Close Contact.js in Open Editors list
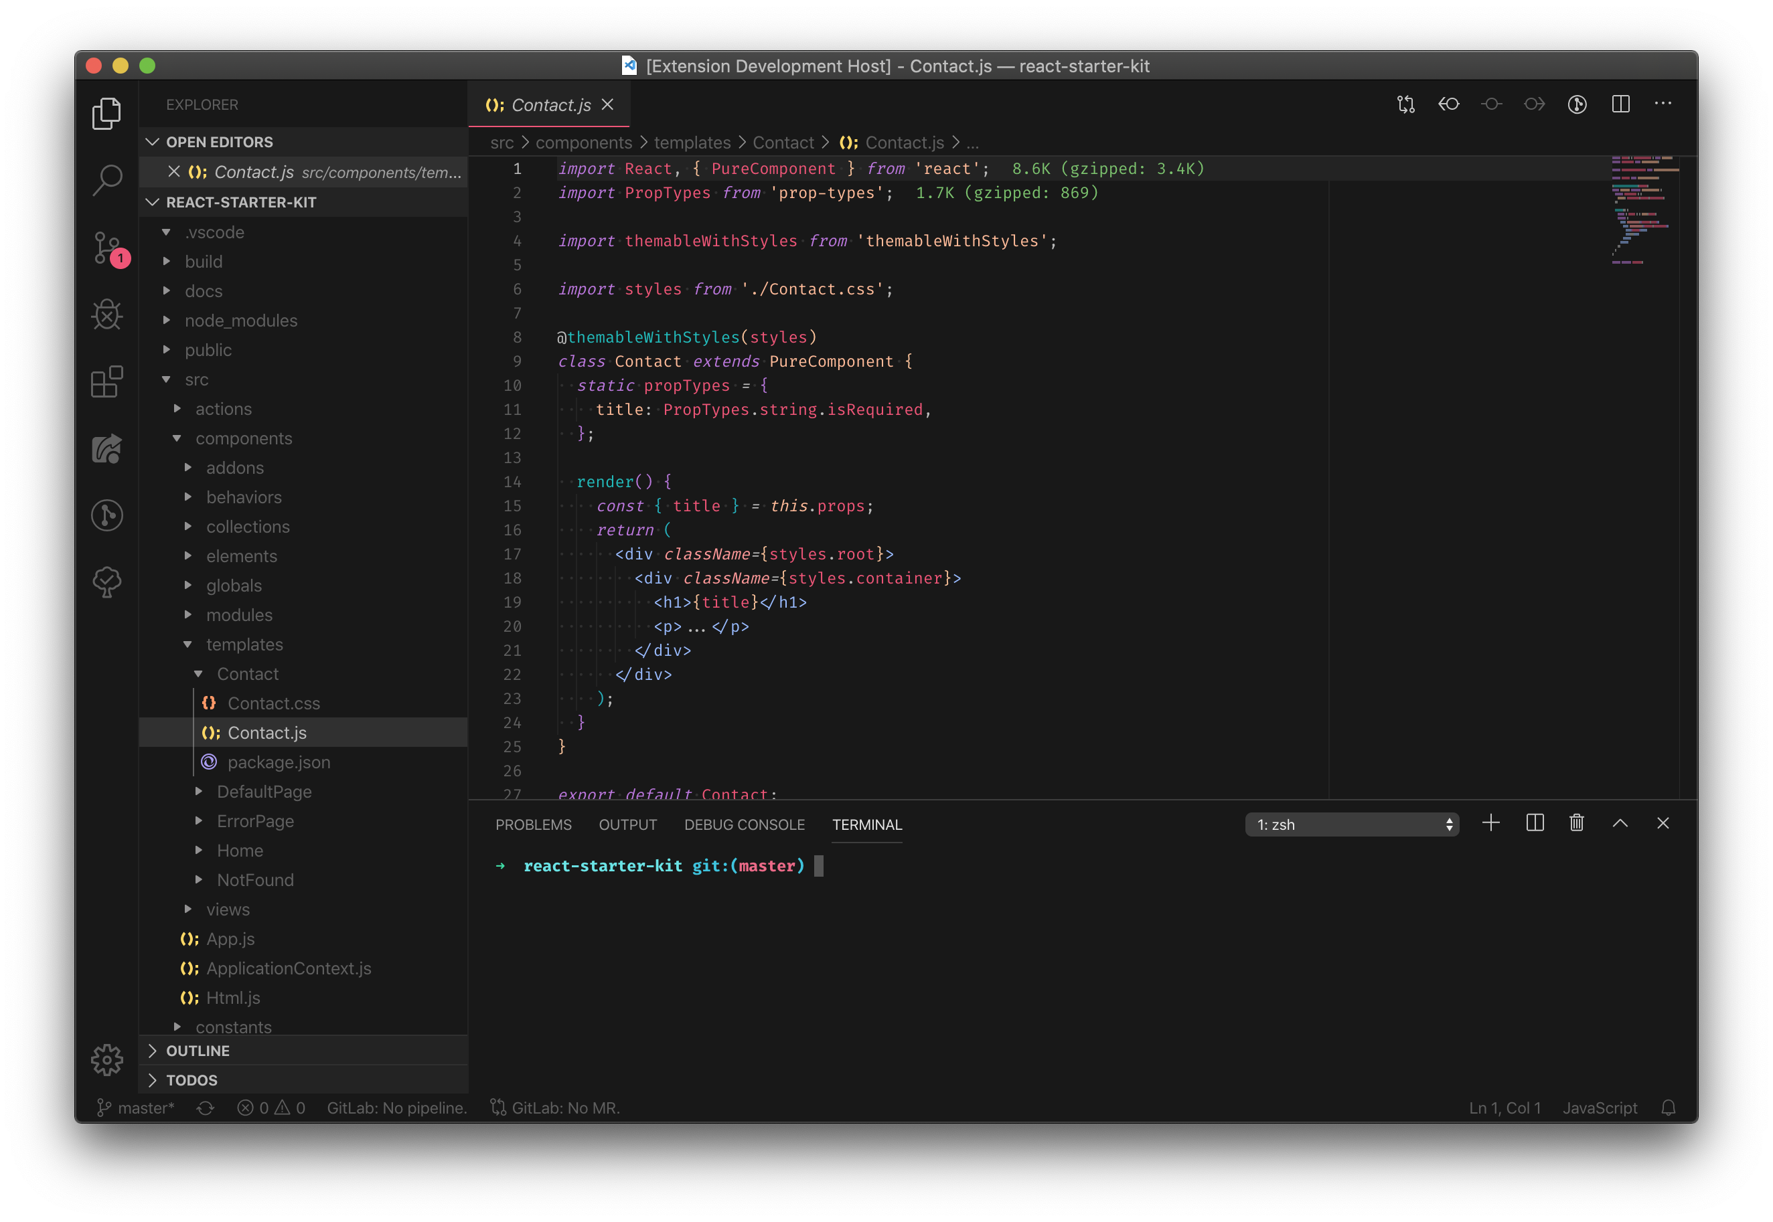Screen dimensions: 1773x1222 [174, 171]
